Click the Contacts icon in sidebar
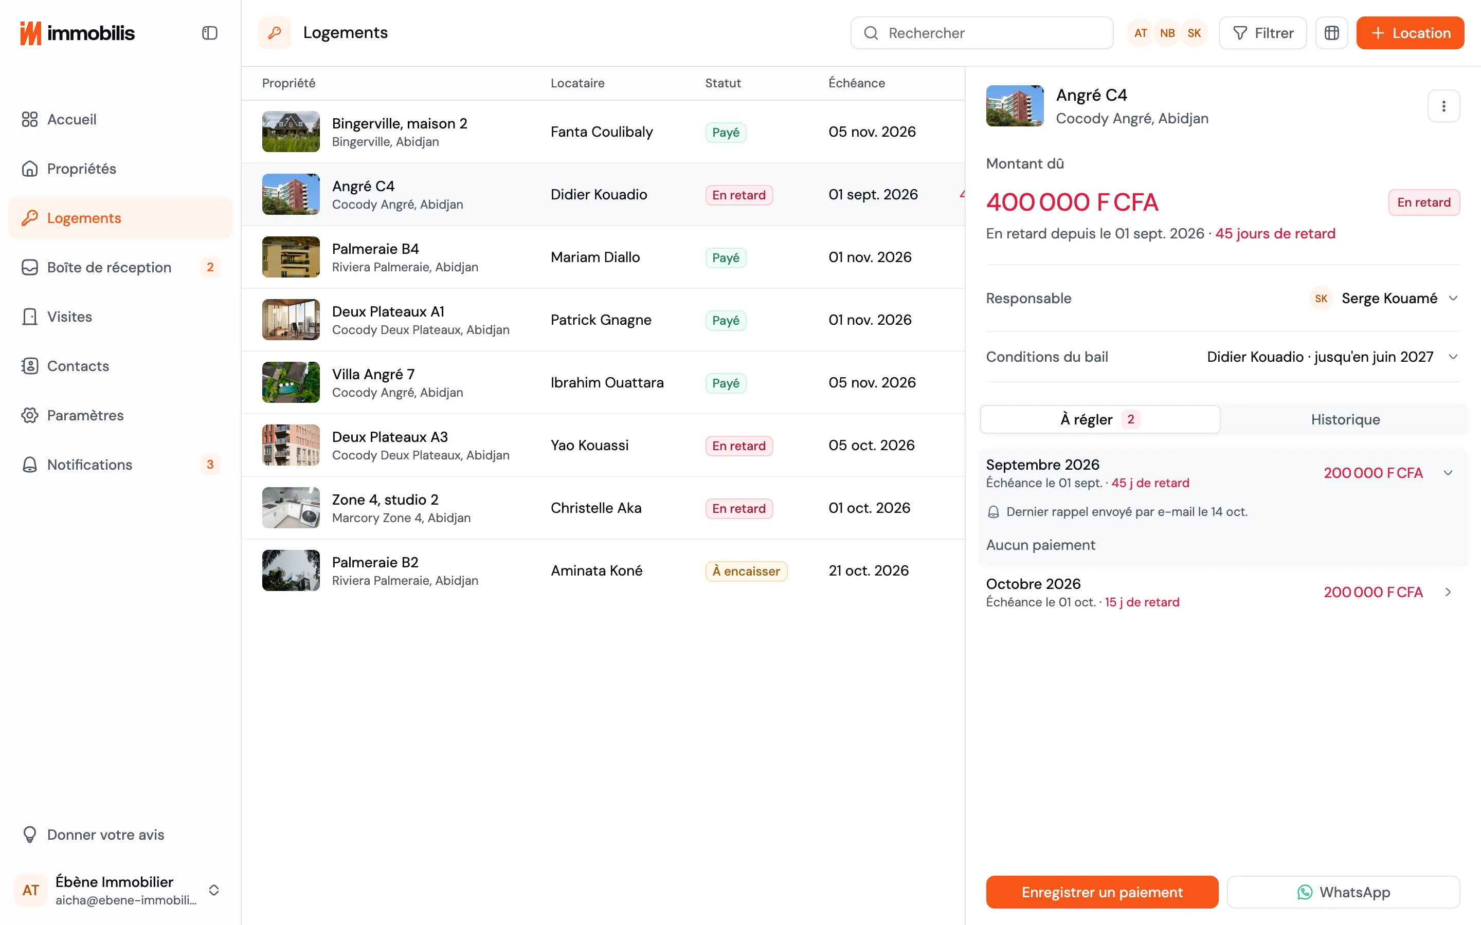1481x925 pixels. click(30, 366)
